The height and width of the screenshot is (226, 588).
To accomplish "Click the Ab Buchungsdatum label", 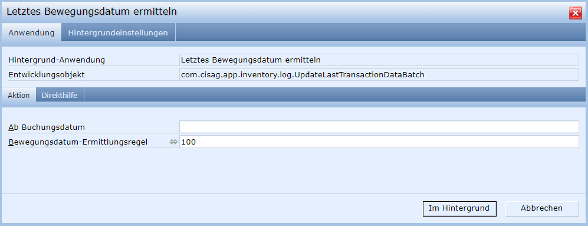I will (x=47, y=127).
